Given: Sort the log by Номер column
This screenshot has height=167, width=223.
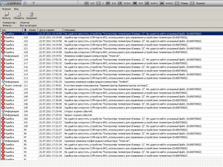Looking at the screenshot, I should (x=30, y=30).
